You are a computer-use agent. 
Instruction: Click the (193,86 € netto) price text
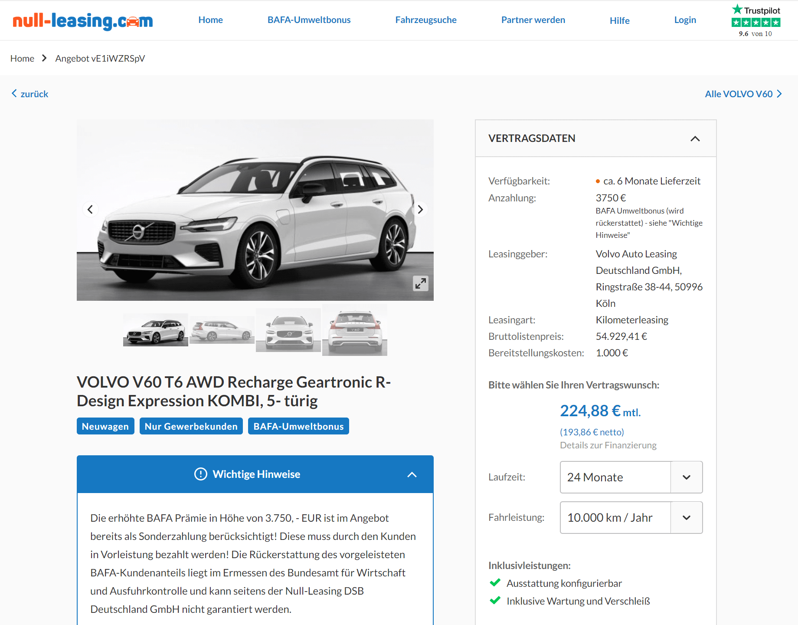(592, 432)
